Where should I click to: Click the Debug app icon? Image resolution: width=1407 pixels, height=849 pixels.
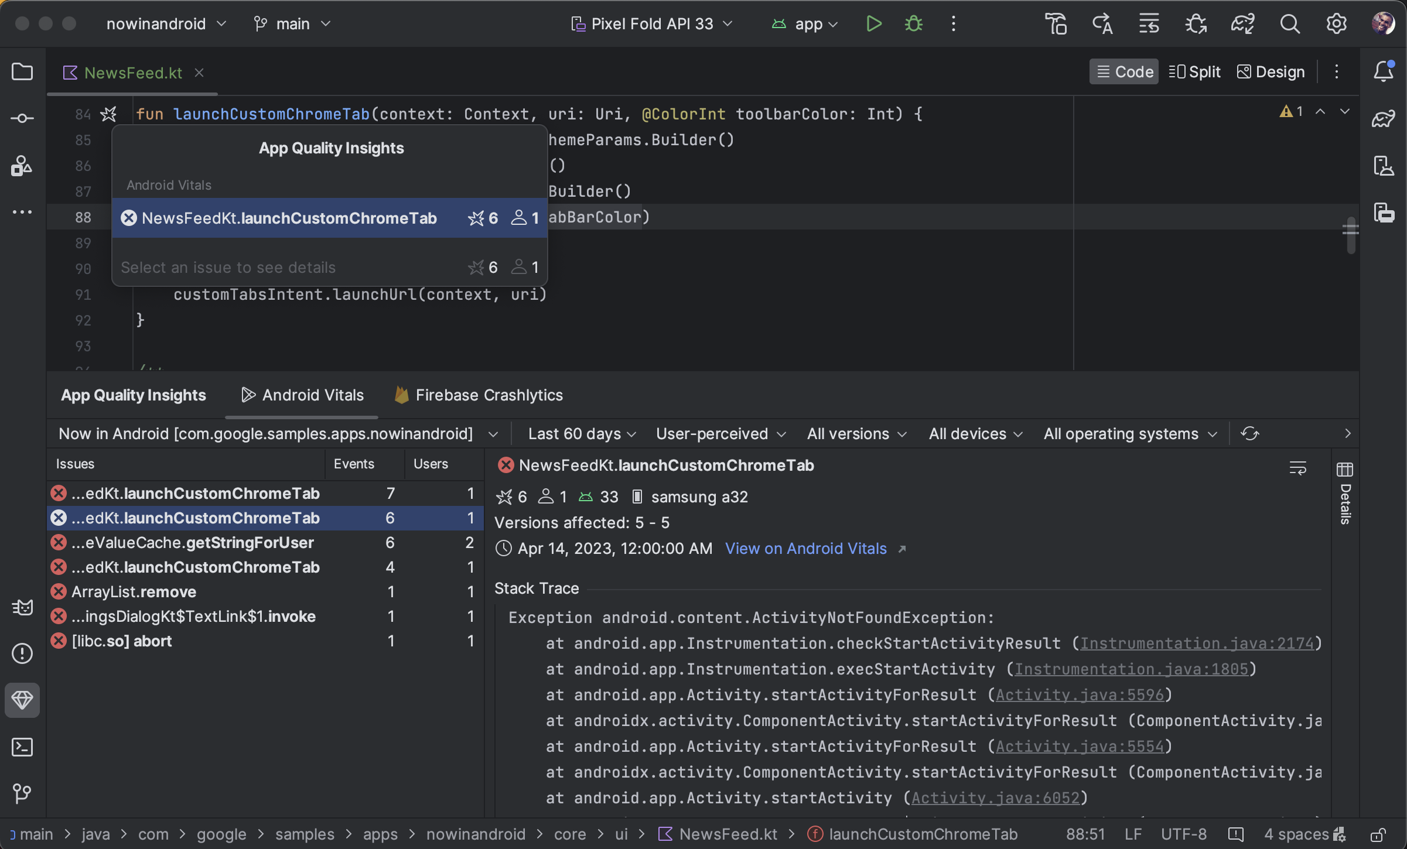[913, 23]
